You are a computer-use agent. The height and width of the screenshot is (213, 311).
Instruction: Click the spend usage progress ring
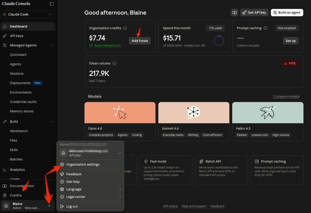tap(219, 41)
